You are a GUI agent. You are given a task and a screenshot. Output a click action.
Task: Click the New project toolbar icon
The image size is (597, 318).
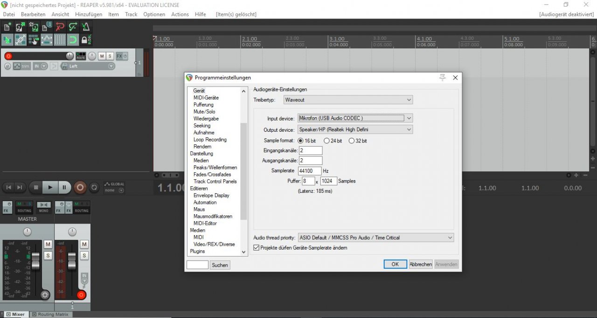pyautogui.click(x=7, y=27)
